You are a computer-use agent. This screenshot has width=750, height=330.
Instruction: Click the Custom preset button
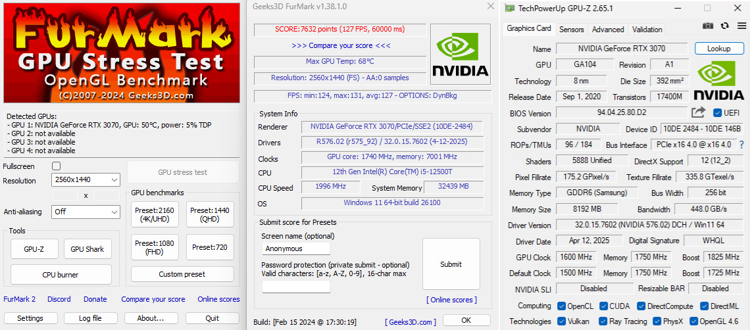tap(182, 274)
